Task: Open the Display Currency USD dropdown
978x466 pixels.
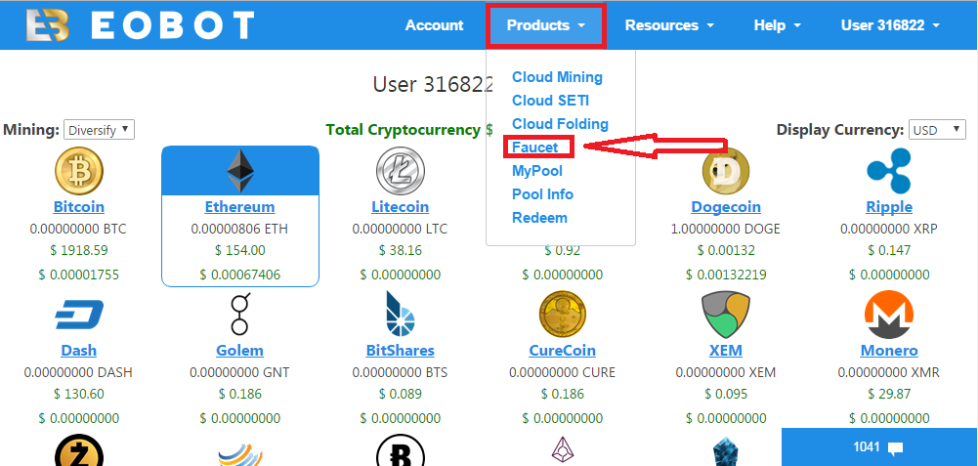Action: [937, 130]
